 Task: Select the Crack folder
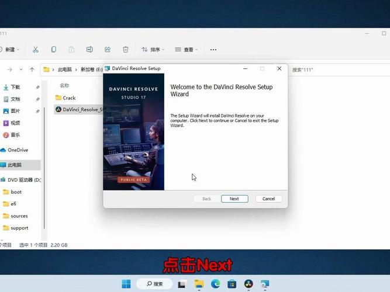point(65,98)
